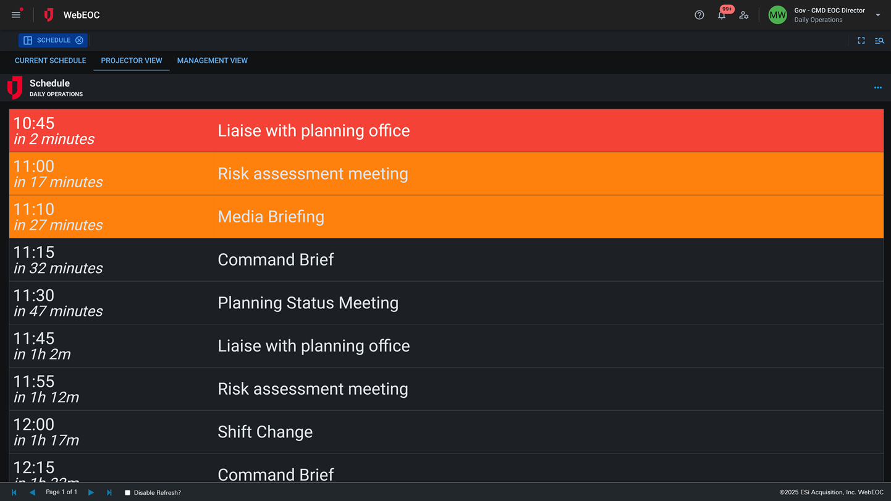891x501 pixels.
Task: Click the user administration icon
Action: [x=744, y=15]
